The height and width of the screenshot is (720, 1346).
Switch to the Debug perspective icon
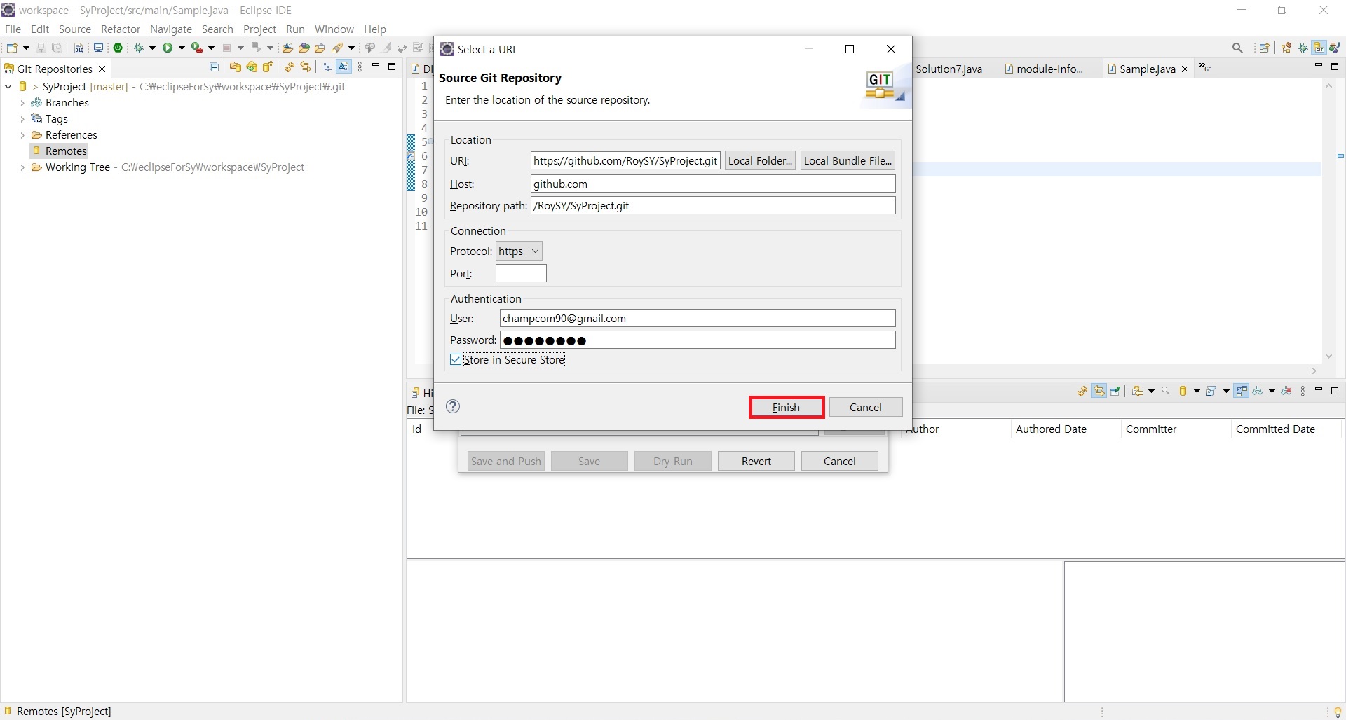click(1303, 48)
